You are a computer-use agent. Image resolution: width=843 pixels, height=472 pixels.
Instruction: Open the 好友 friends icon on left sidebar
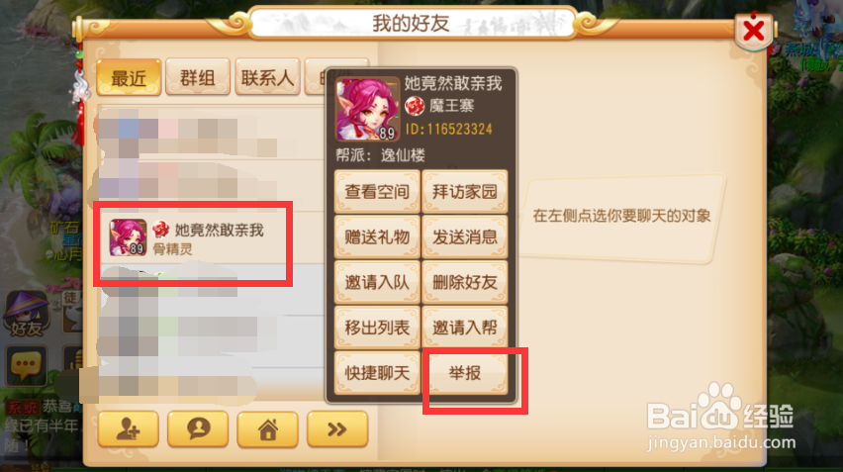[26, 314]
